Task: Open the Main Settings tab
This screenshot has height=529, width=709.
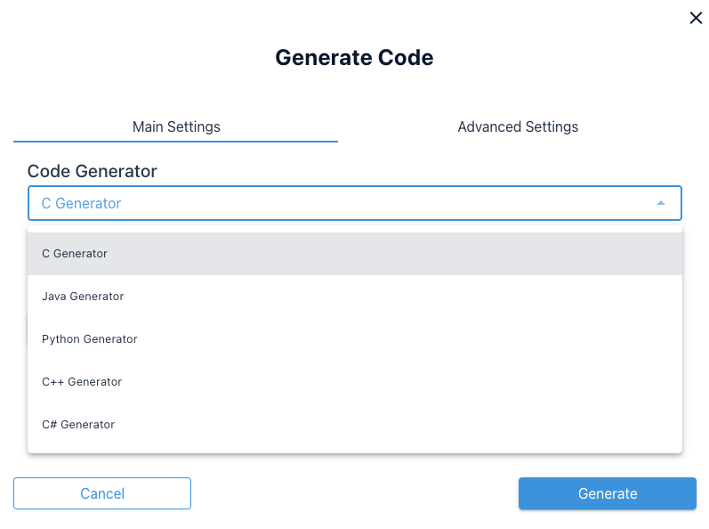Action: click(x=176, y=126)
